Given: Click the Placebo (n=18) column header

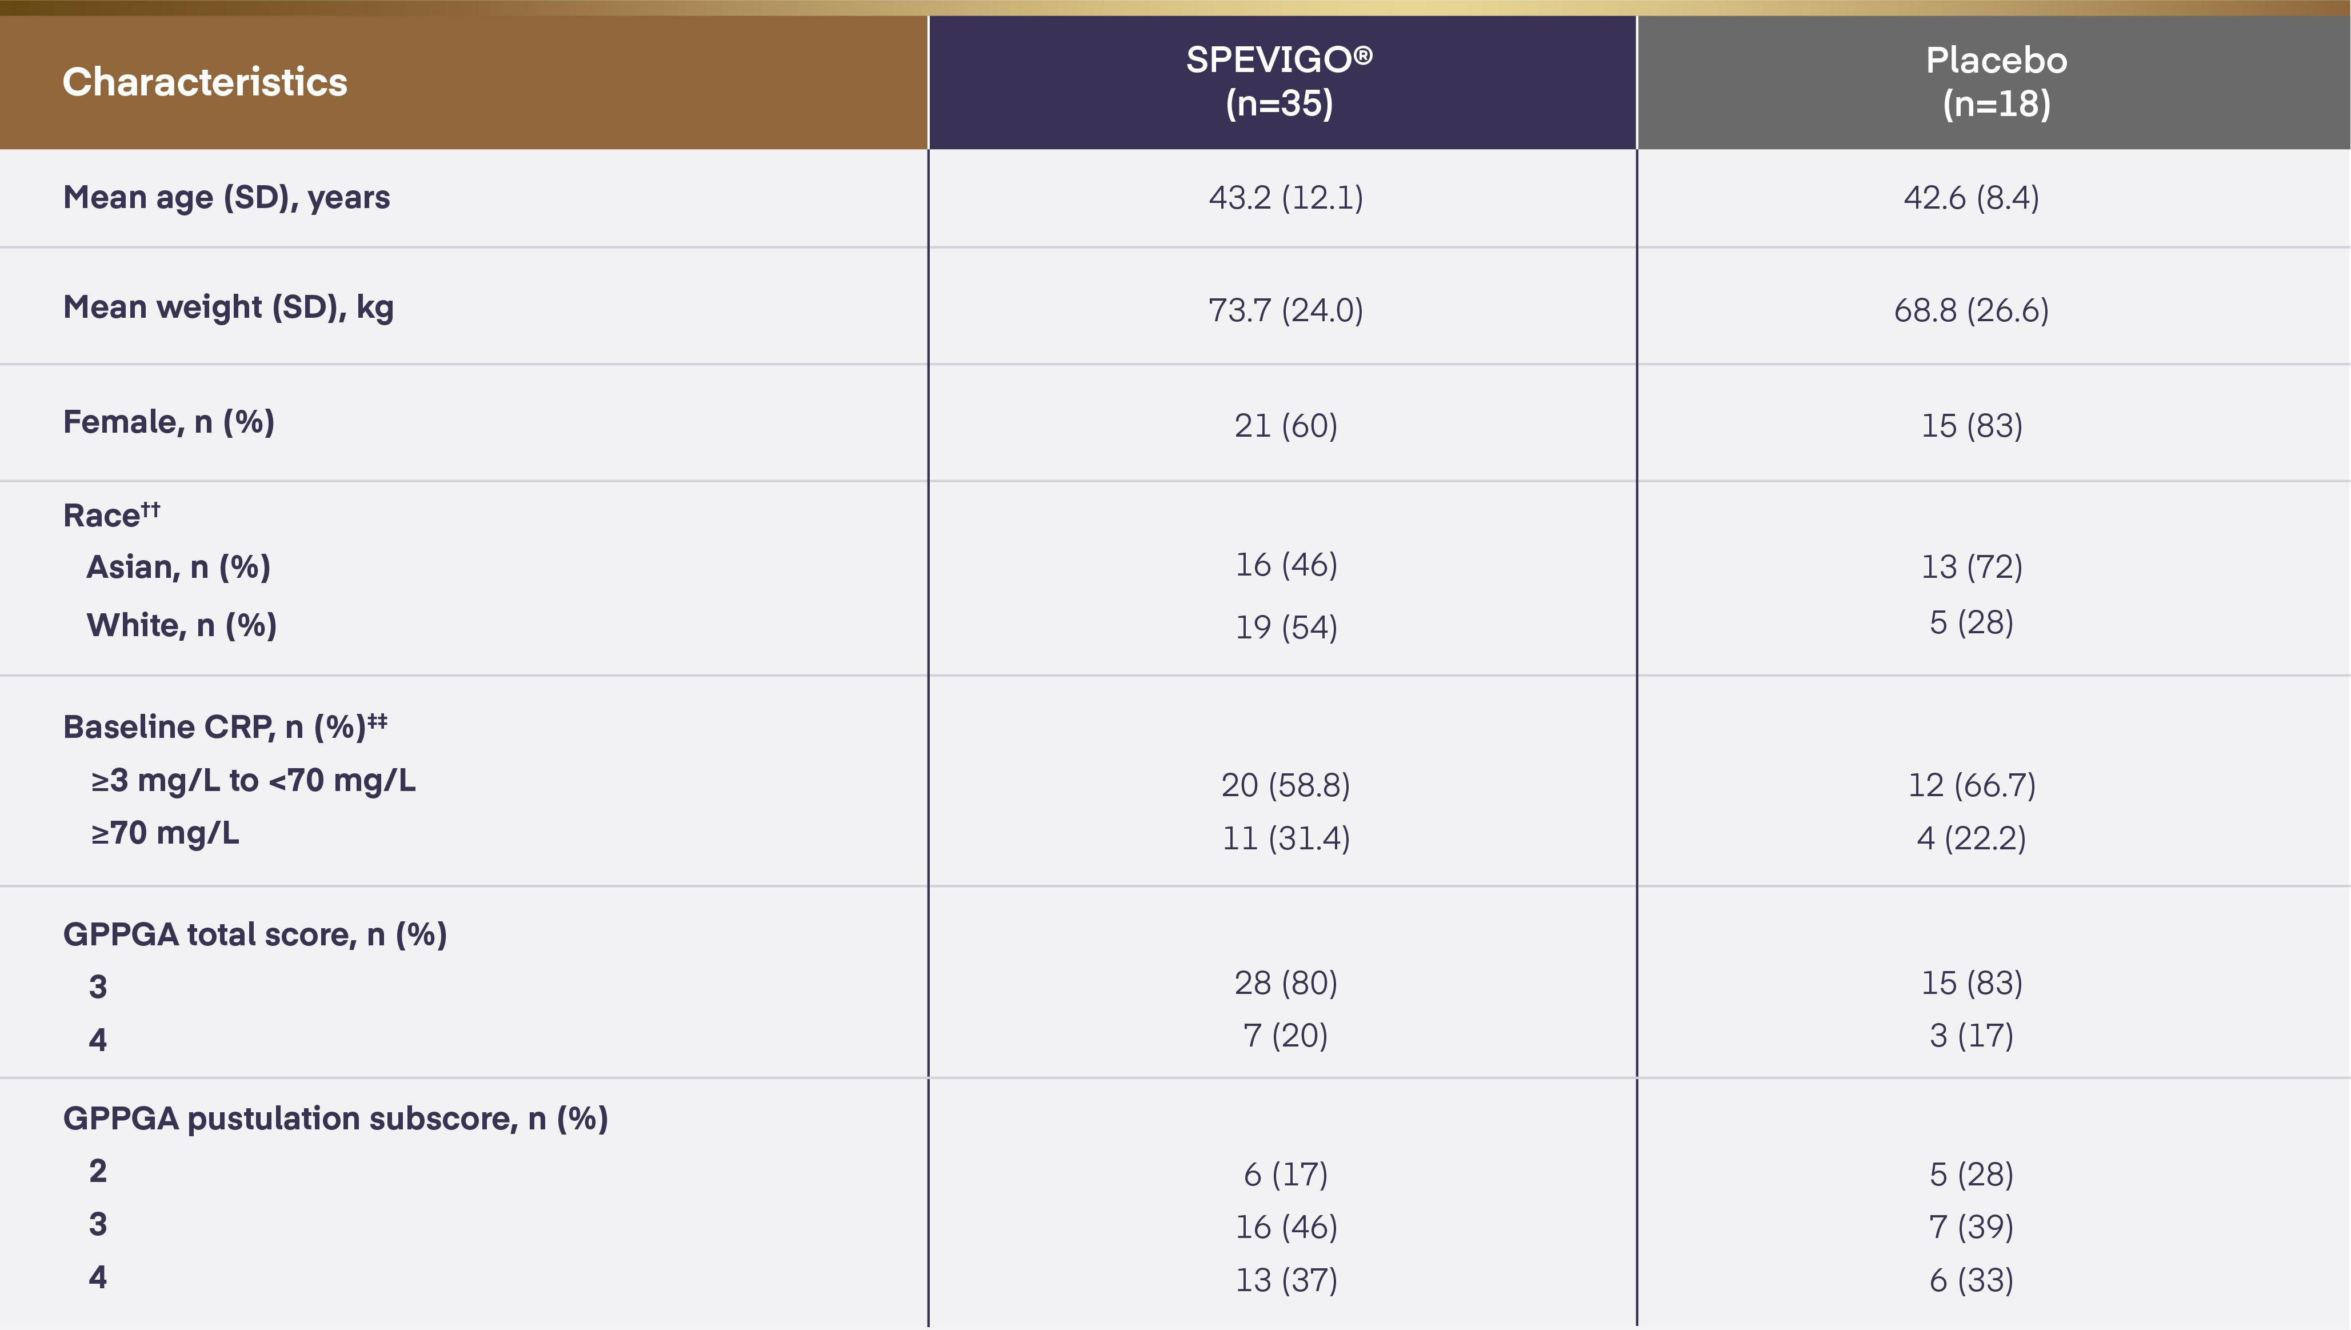Looking at the screenshot, I should point(1996,81).
